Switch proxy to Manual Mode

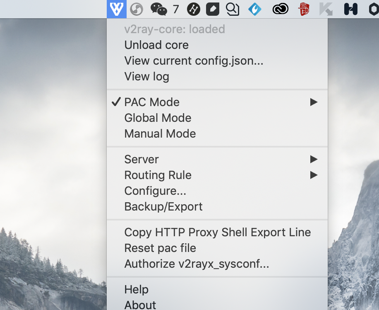point(160,133)
